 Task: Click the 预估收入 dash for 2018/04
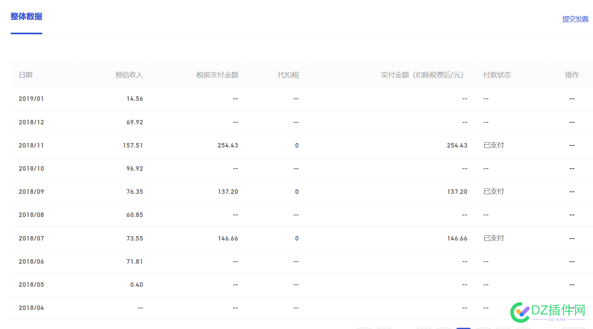pyautogui.click(x=140, y=308)
